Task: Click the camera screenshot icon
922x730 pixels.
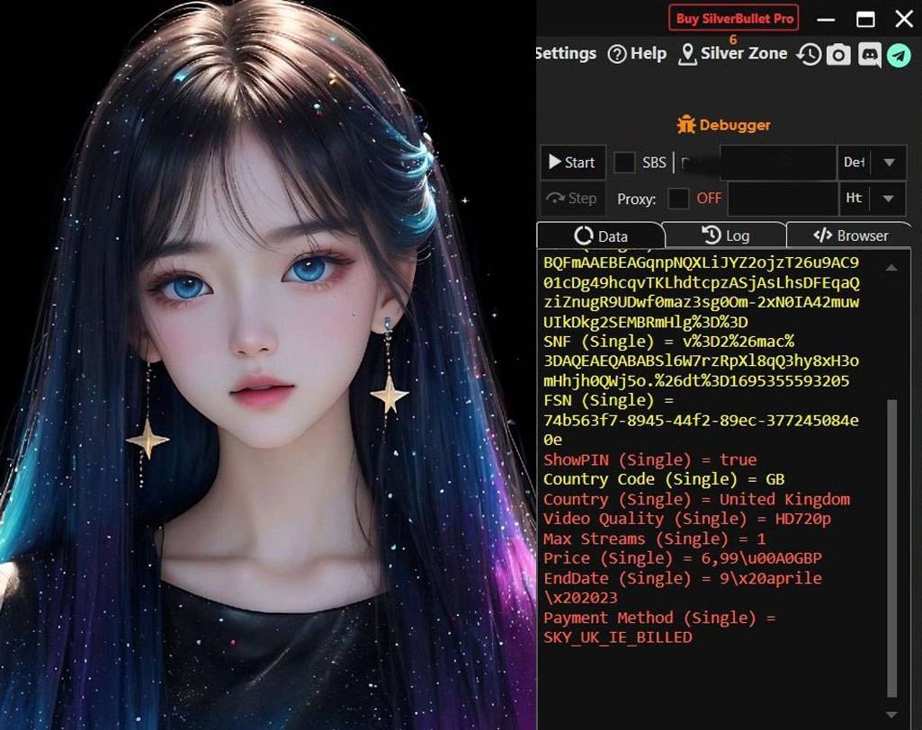Action: pyautogui.click(x=838, y=55)
